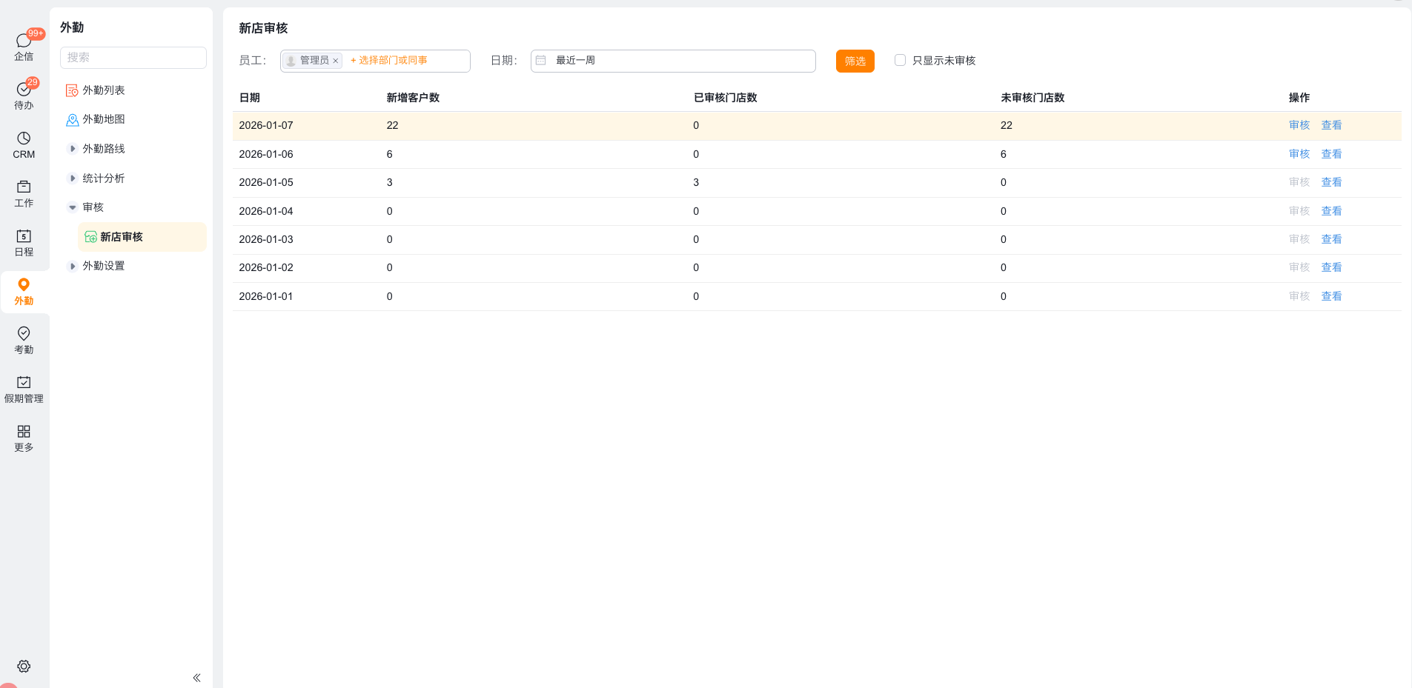Click the 2026-01-05 date cell

(266, 182)
